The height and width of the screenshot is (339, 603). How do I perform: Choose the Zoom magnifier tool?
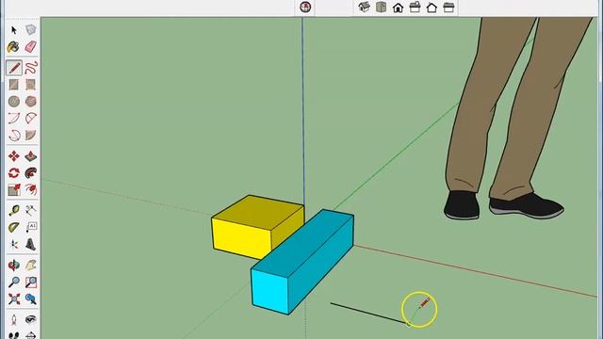(14, 282)
